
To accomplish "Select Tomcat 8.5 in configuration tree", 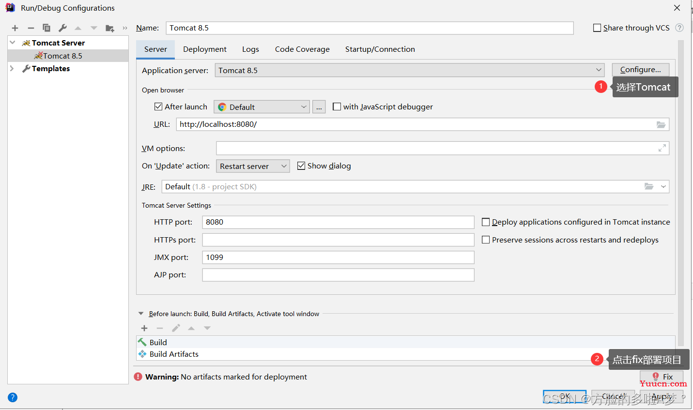I will [x=68, y=56].
